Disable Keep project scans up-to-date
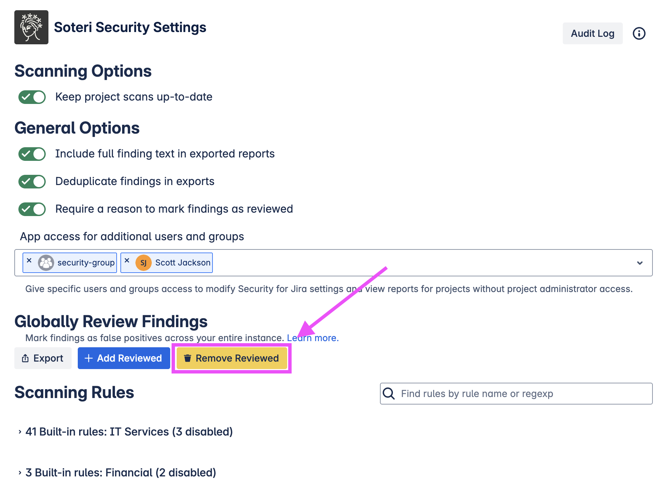 tap(32, 97)
